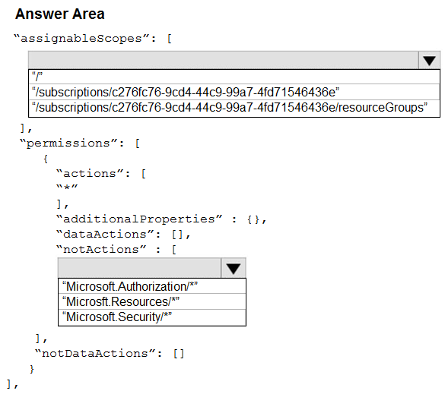
Task: Click the "additionalProperties" key text
Action: click(x=139, y=219)
